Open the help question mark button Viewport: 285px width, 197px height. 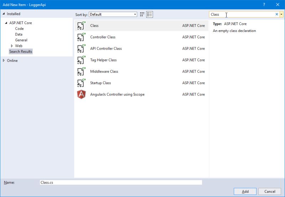[x=264, y=5]
